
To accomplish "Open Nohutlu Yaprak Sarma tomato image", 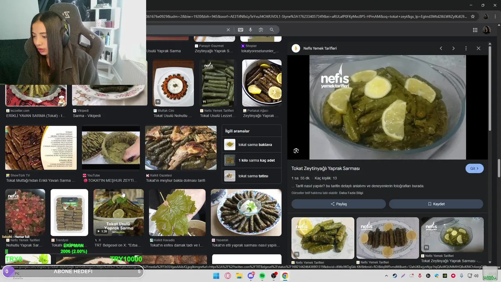I will (25, 212).
